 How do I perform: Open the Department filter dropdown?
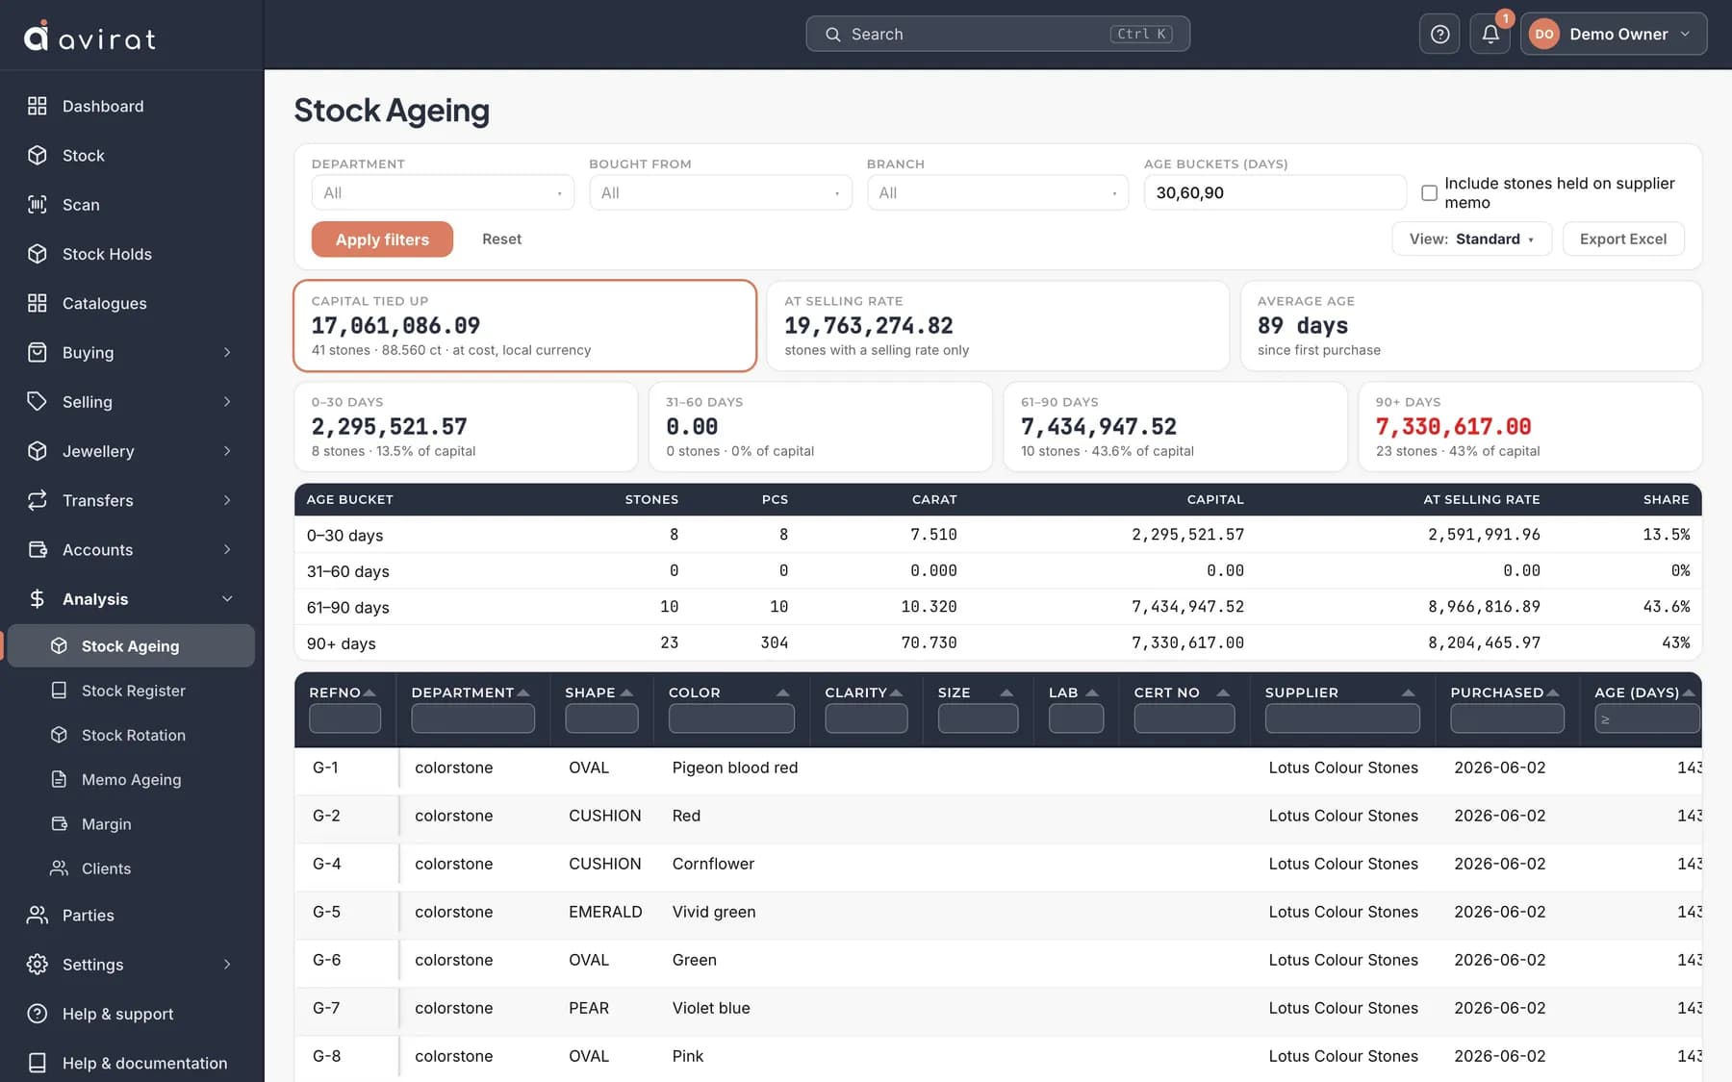click(443, 192)
